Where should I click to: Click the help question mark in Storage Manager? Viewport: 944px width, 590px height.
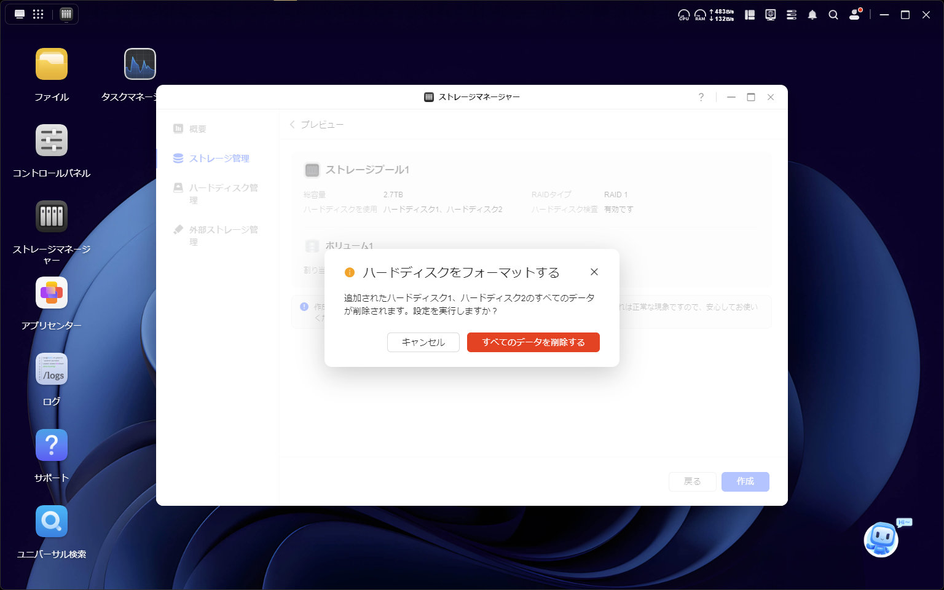(701, 97)
